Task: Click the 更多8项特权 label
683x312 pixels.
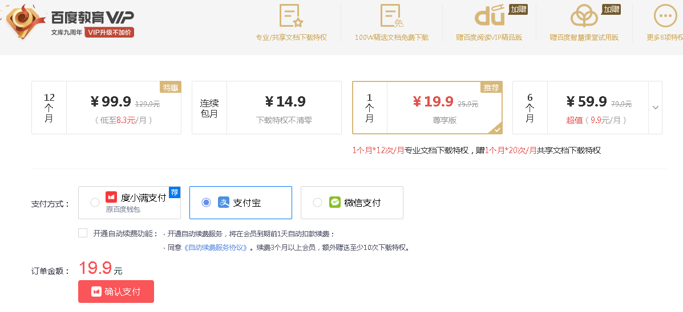Action: point(665,38)
